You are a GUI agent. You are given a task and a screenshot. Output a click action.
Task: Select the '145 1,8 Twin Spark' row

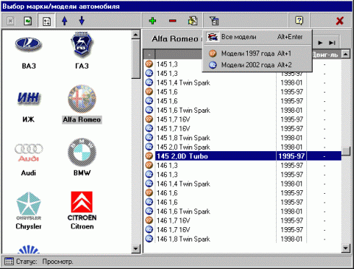point(243,138)
